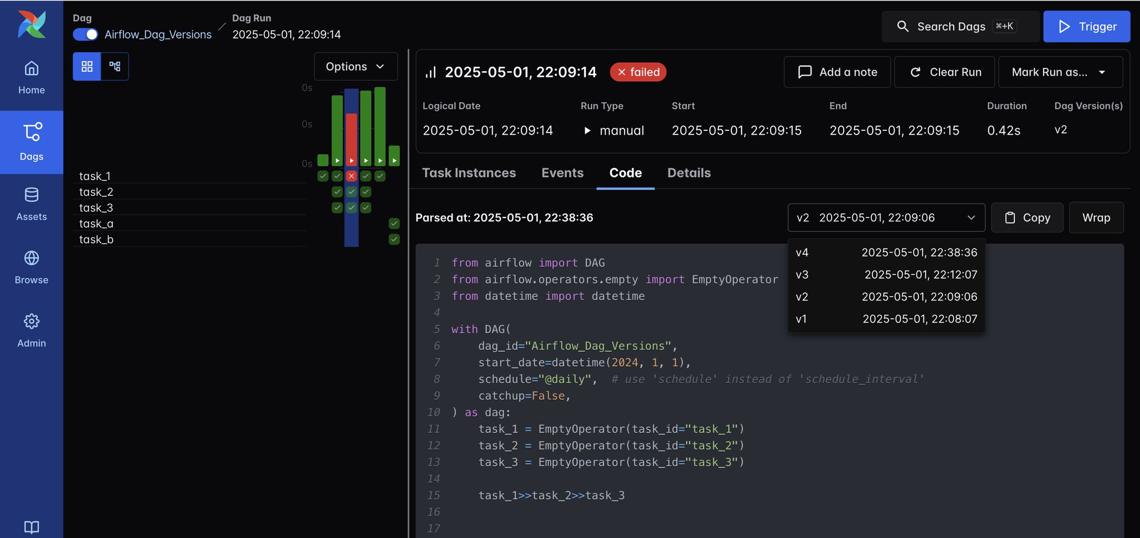1140x538 pixels.
Task: Switch to grid view icon
Action: (x=87, y=67)
